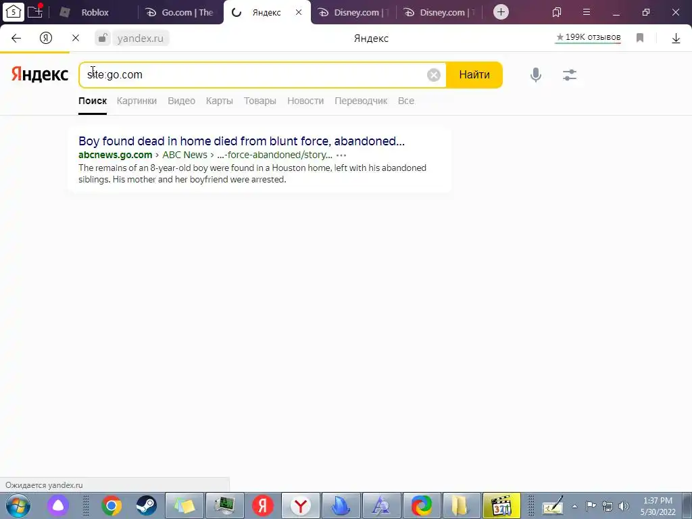Open the pen tablet input panel icon

coord(553,505)
